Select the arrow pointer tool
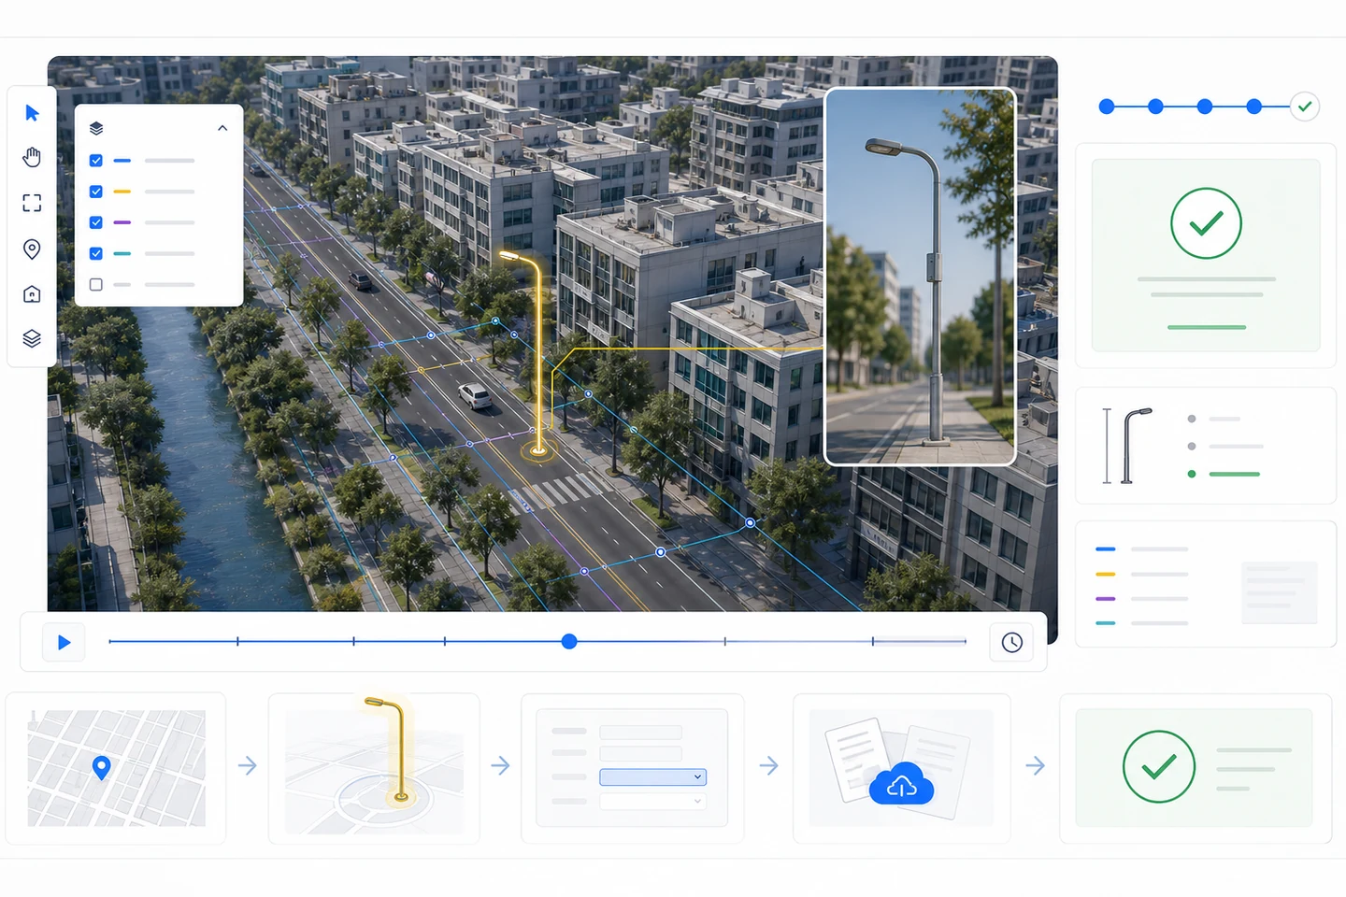The height and width of the screenshot is (897, 1346). pyautogui.click(x=32, y=113)
